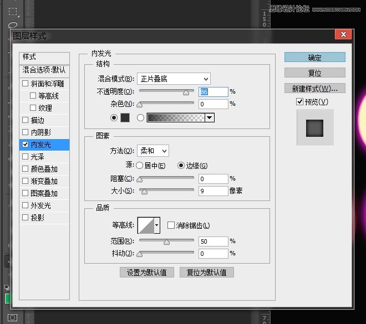366x324 pixels.
Task: Click the 抖动 value field
Action: 213,253
